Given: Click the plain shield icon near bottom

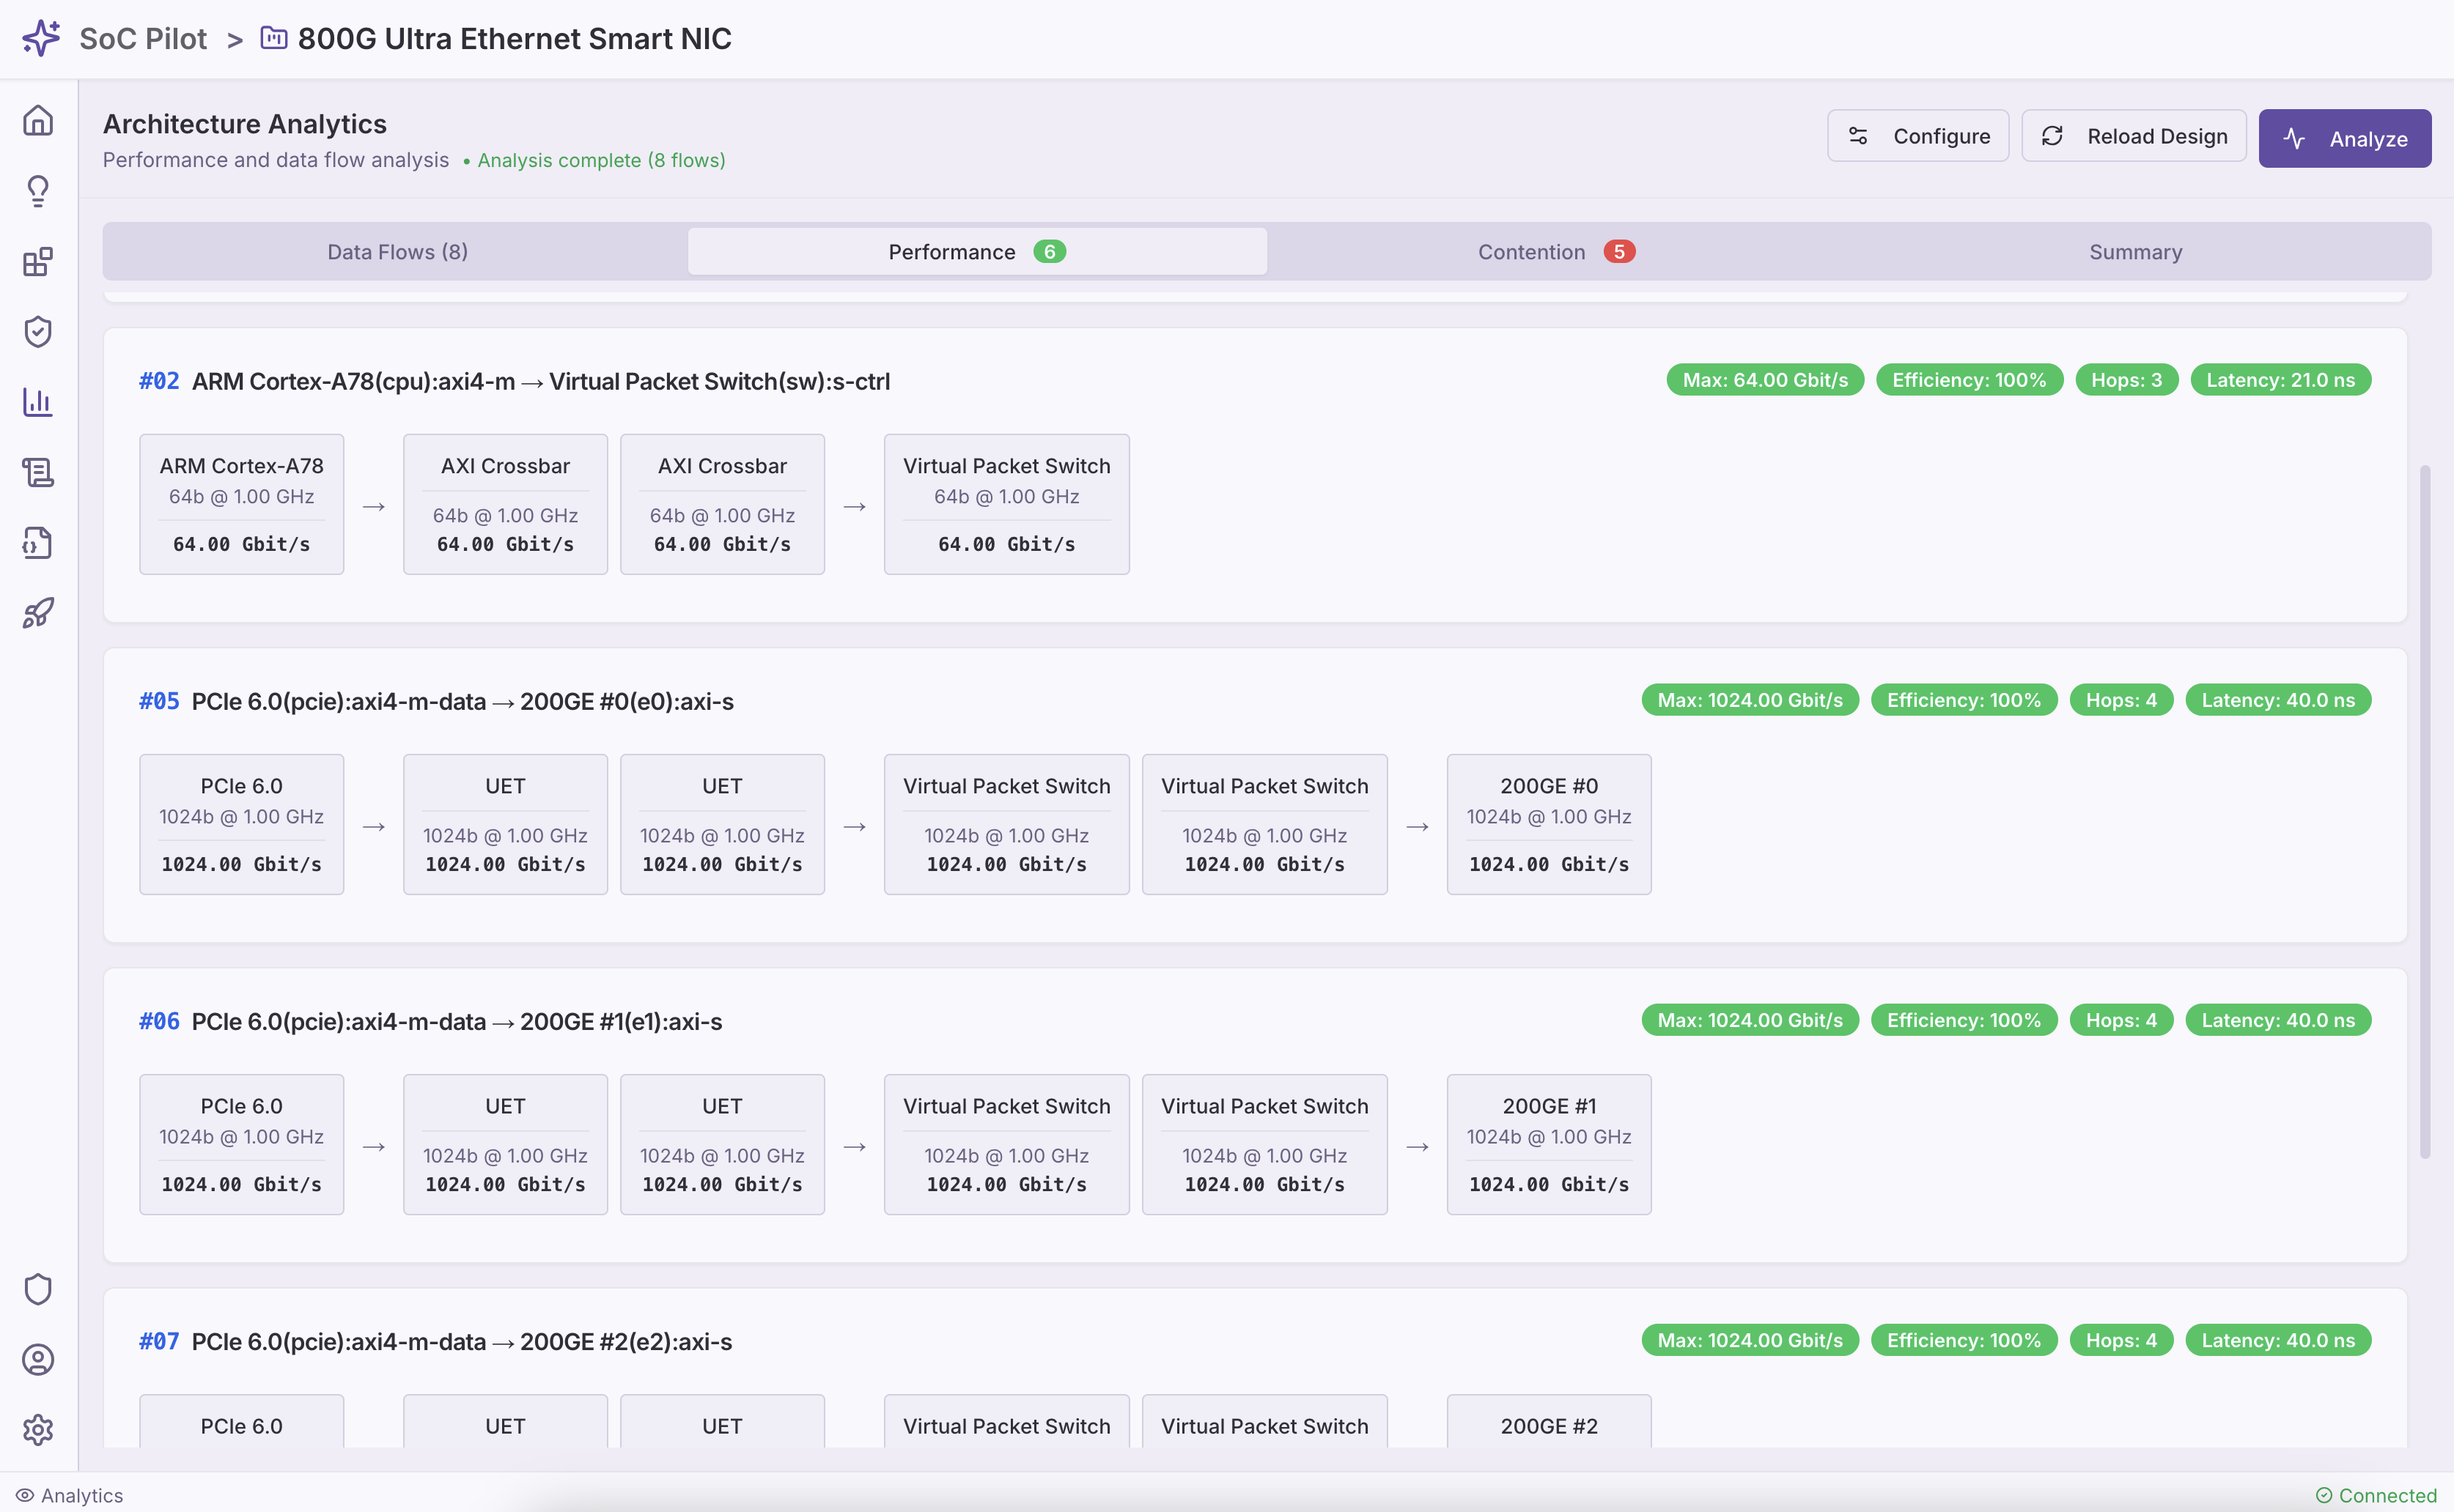Looking at the screenshot, I should tap(38, 1290).
